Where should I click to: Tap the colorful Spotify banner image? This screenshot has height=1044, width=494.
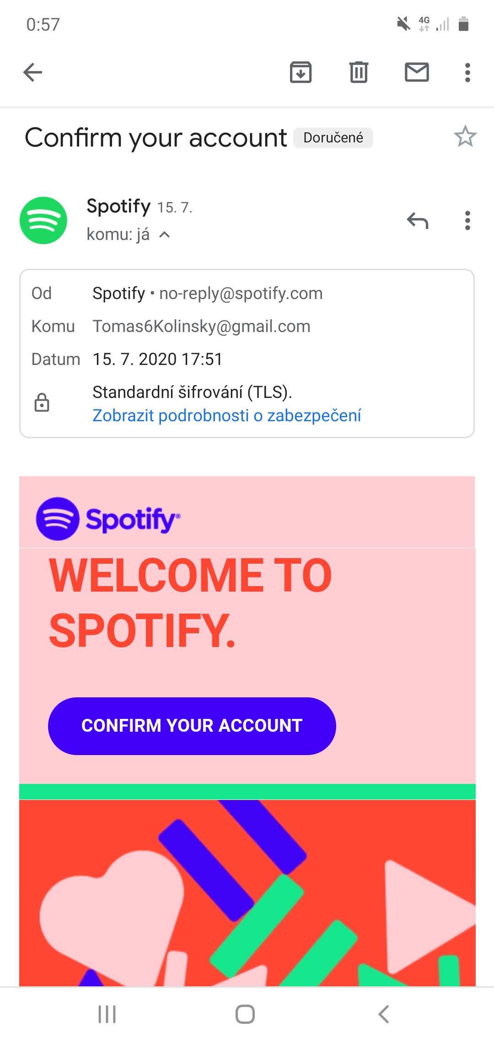247,893
